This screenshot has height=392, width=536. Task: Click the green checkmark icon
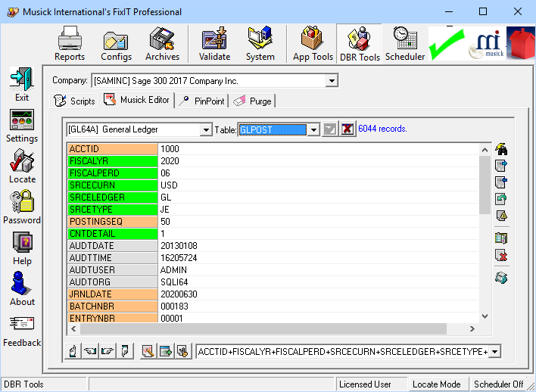pos(447,44)
